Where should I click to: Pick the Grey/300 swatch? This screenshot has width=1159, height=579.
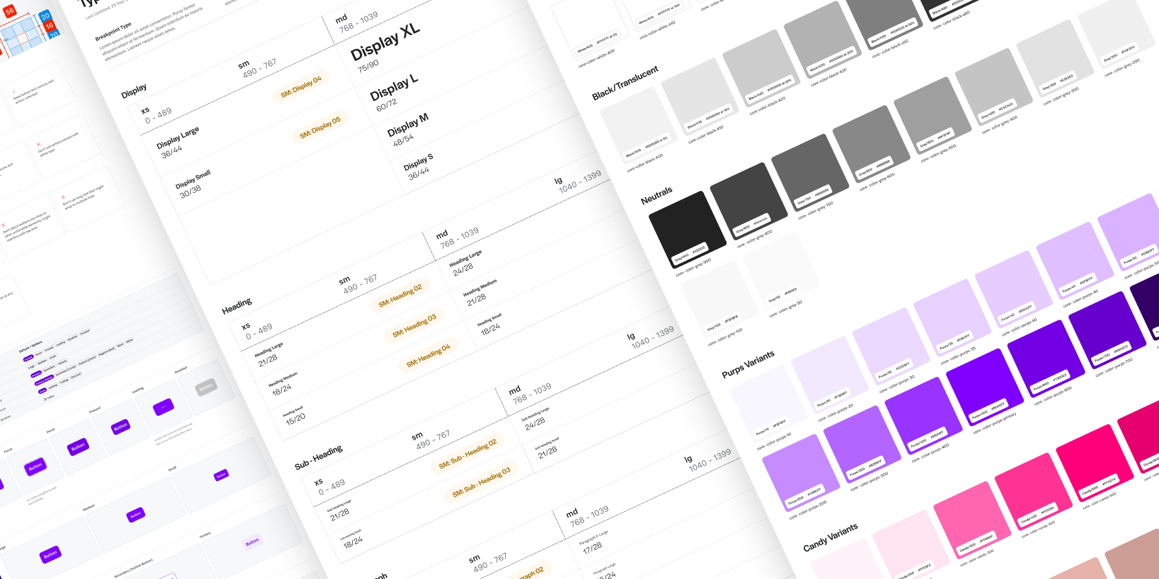click(1055, 57)
